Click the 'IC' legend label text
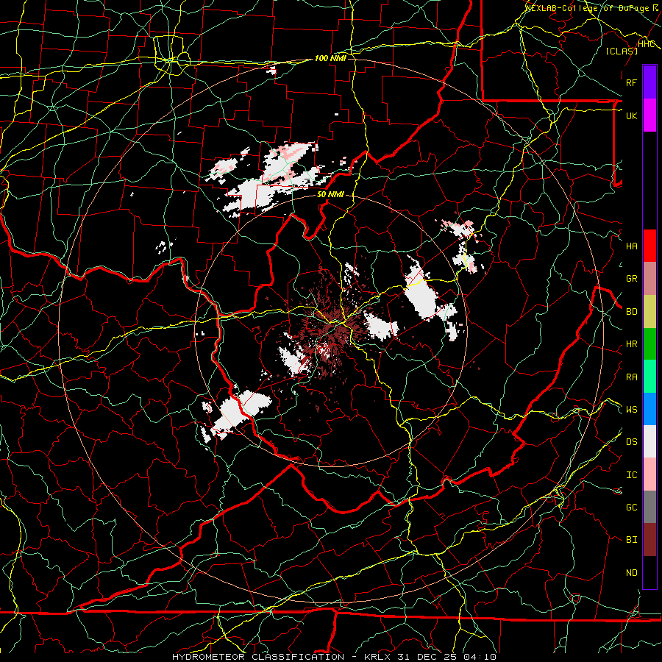The width and height of the screenshot is (662, 662). tap(632, 475)
